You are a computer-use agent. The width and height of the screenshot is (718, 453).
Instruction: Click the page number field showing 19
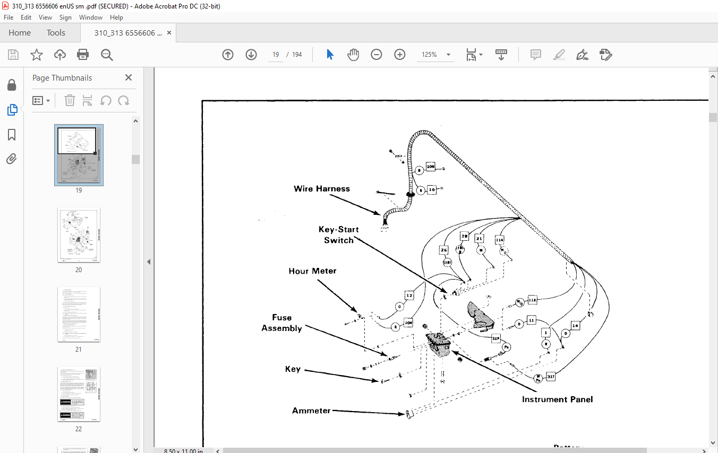point(276,55)
